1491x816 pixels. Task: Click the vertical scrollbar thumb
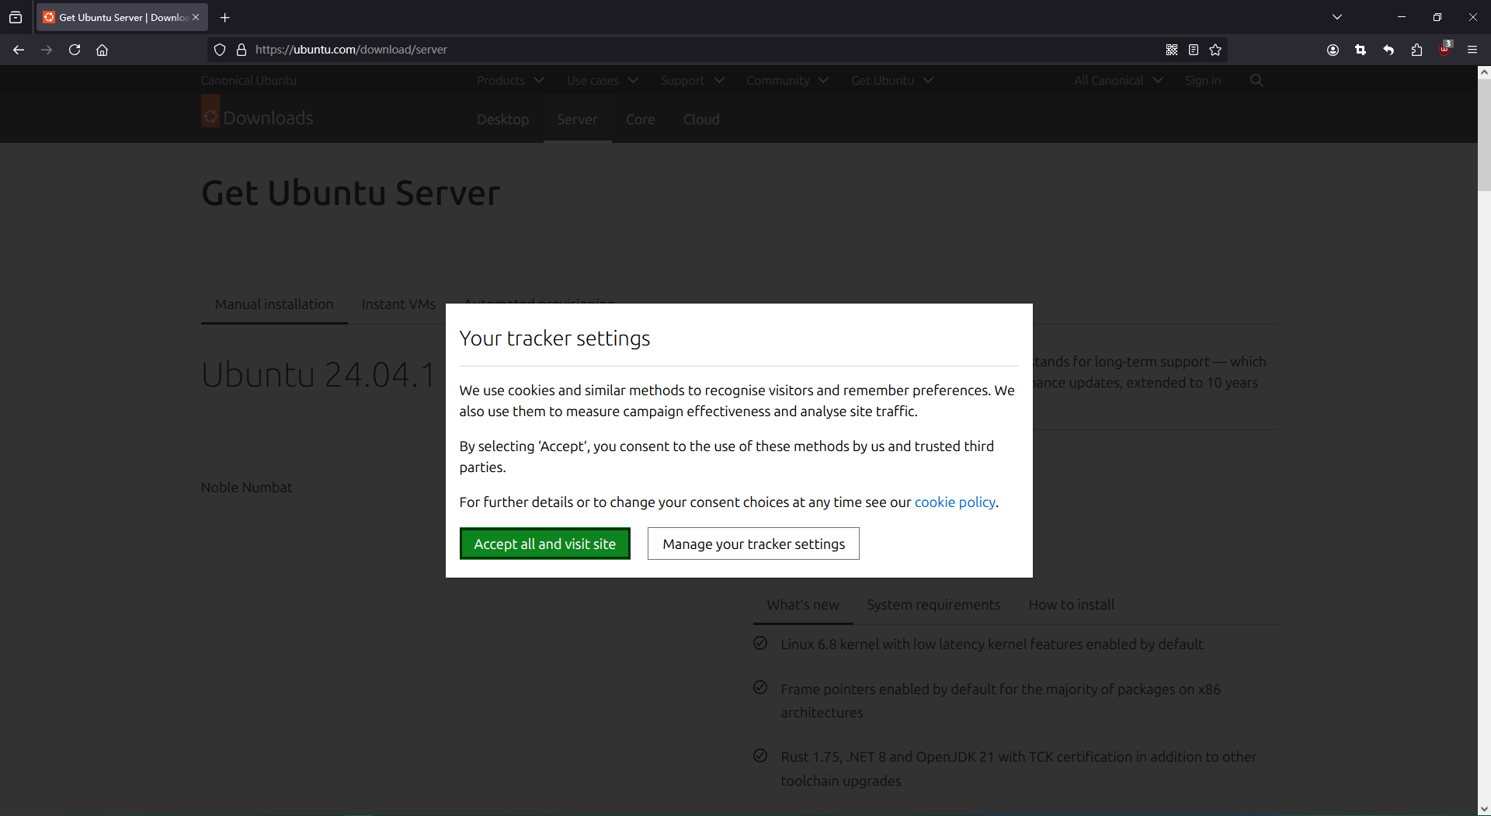pyautogui.click(x=1484, y=135)
